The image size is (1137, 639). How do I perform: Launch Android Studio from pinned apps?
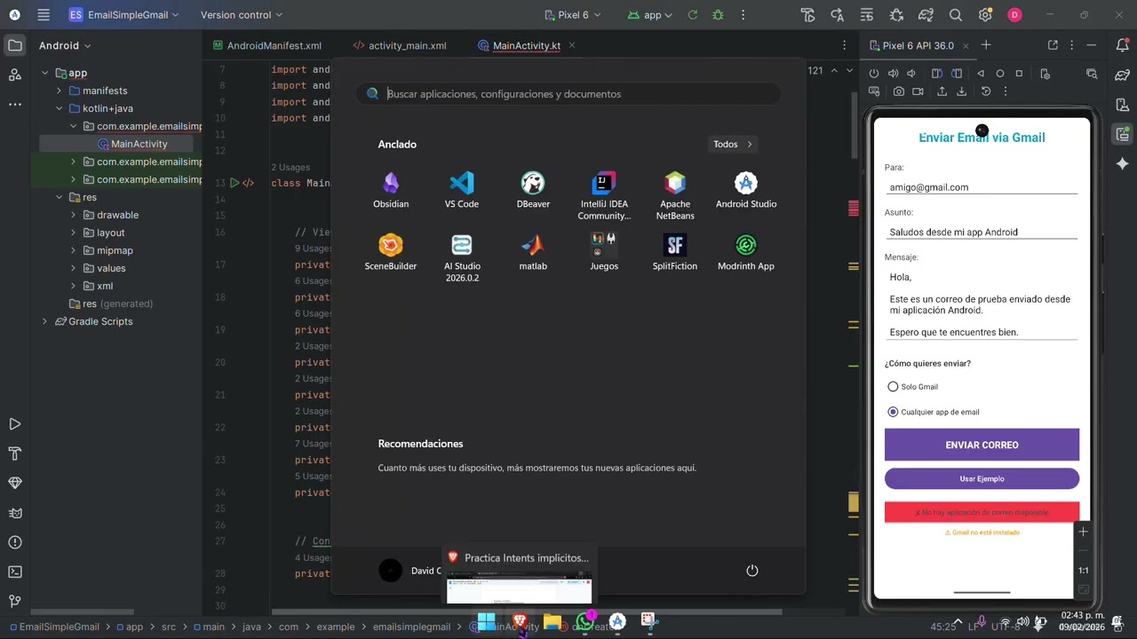click(x=746, y=190)
